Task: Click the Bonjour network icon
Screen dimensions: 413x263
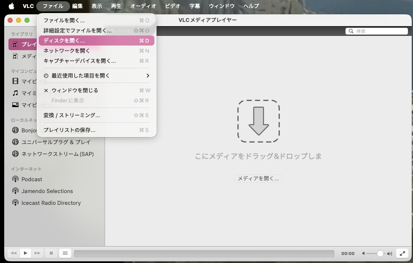Action: coord(16,130)
